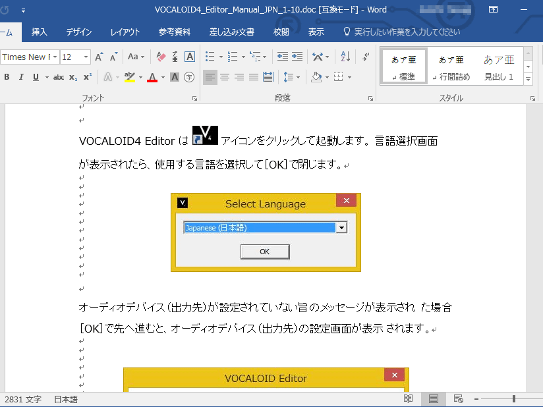Open the 挿入 tab

click(39, 32)
